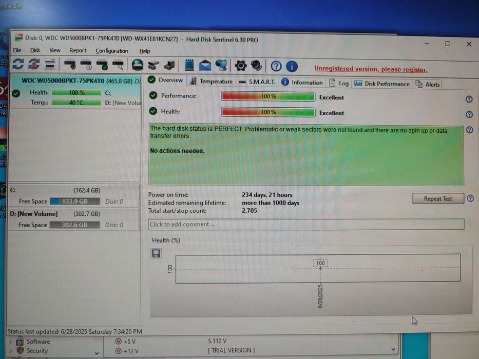The height and width of the screenshot is (359, 479).
Task: Click the dark drive boxes toolbar icon
Action: (169, 65)
